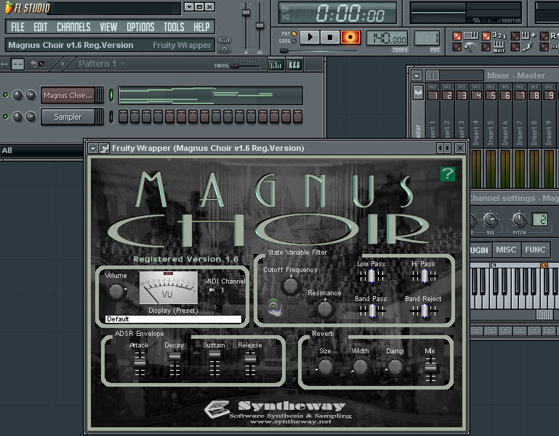The width and height of the screenshot is (559, 436).
Task: Click the step edit footprint icon
Action: (x=528, y=46)
